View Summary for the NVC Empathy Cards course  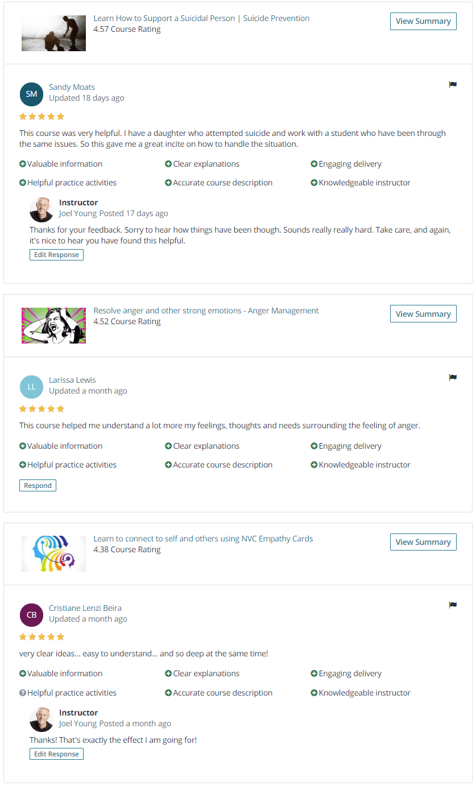(x=423, y=542)
